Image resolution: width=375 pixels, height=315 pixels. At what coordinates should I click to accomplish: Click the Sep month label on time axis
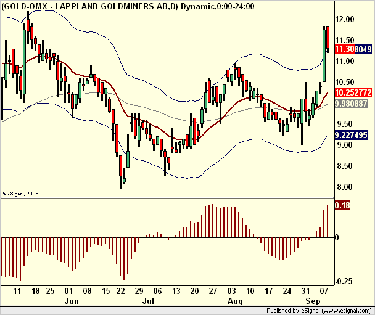point(313,301)
